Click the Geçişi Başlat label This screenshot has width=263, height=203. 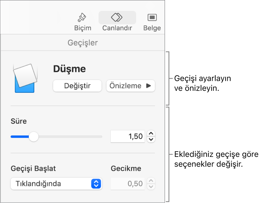pos(33,169)
